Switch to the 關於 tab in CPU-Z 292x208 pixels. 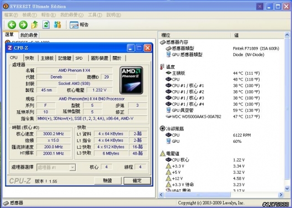click(x=117, y=58)
